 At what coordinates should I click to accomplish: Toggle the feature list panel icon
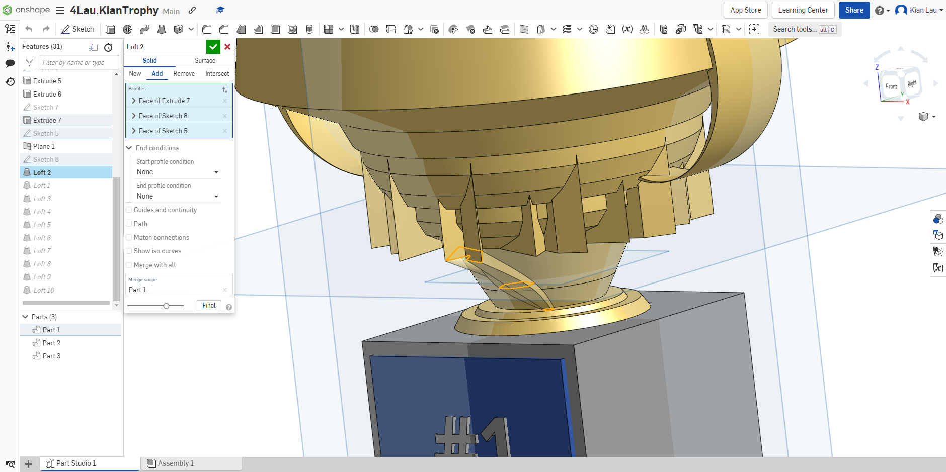tap(10, 29)
